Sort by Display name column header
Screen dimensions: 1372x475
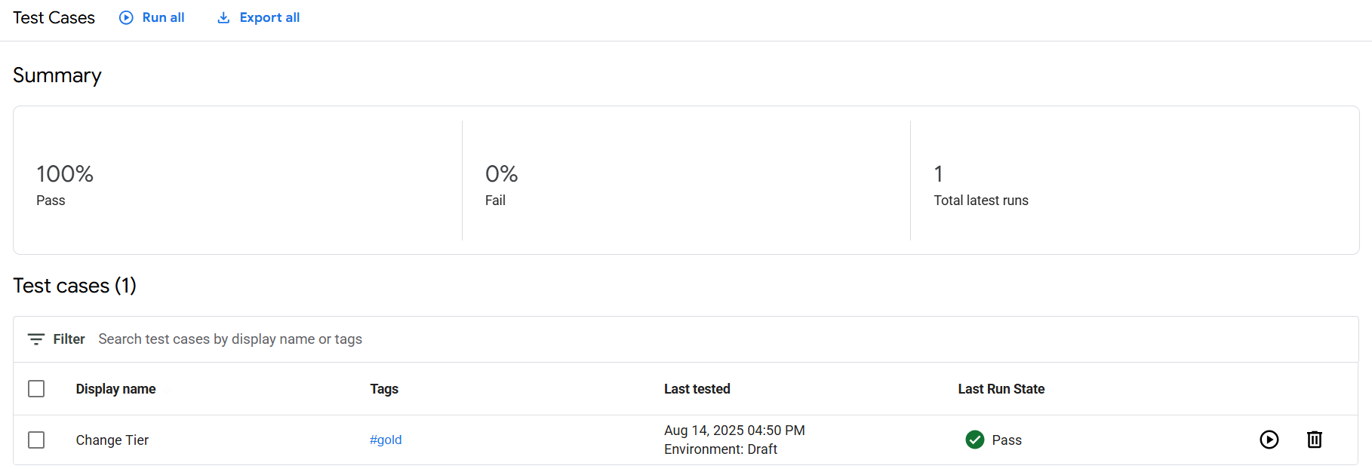pos(115,389)
